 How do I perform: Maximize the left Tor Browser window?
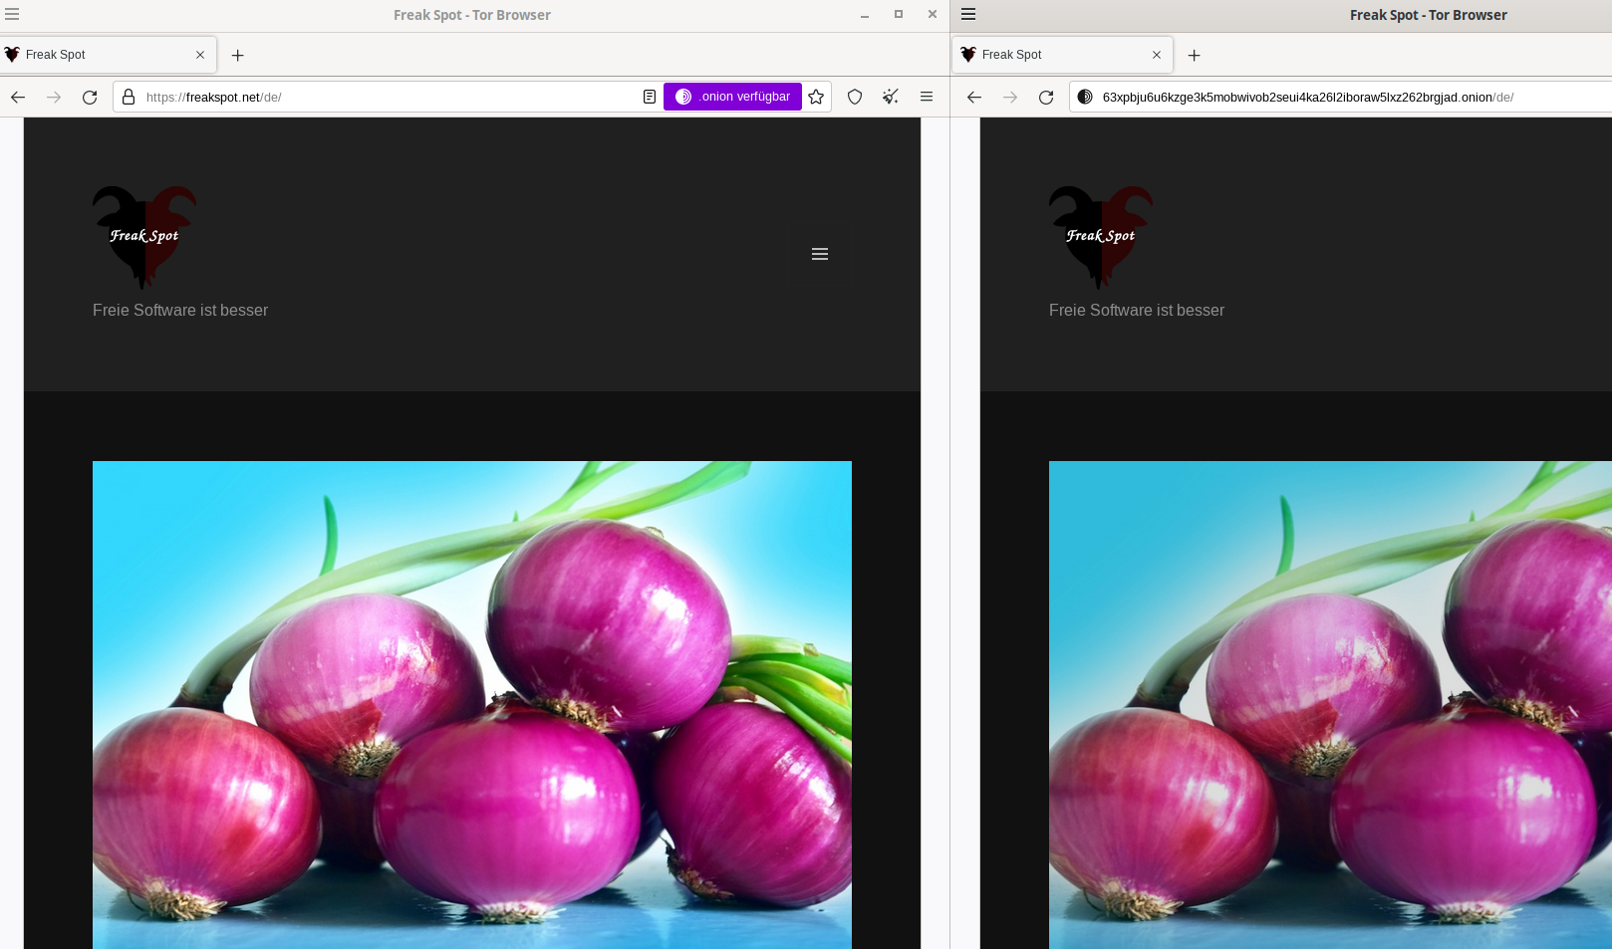[899, 15]
